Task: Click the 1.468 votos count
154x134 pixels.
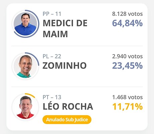Action: tap(127, 97)
